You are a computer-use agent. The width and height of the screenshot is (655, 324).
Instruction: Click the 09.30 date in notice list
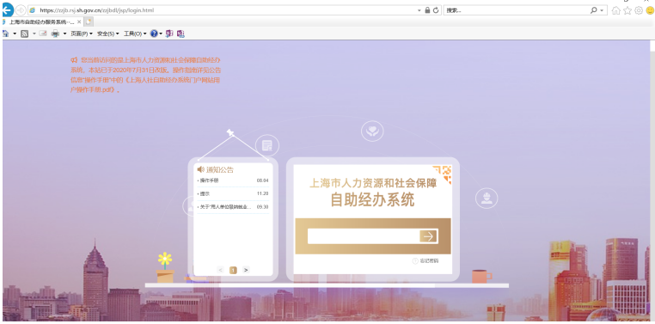(x=262, y=207)
